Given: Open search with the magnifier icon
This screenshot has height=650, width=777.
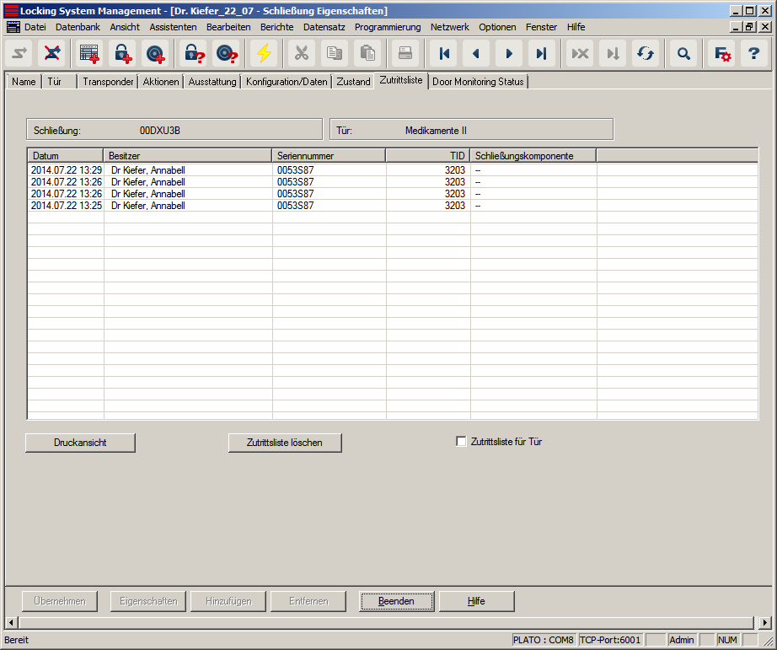Looking at the screenshot, I should tap(683, 53).
